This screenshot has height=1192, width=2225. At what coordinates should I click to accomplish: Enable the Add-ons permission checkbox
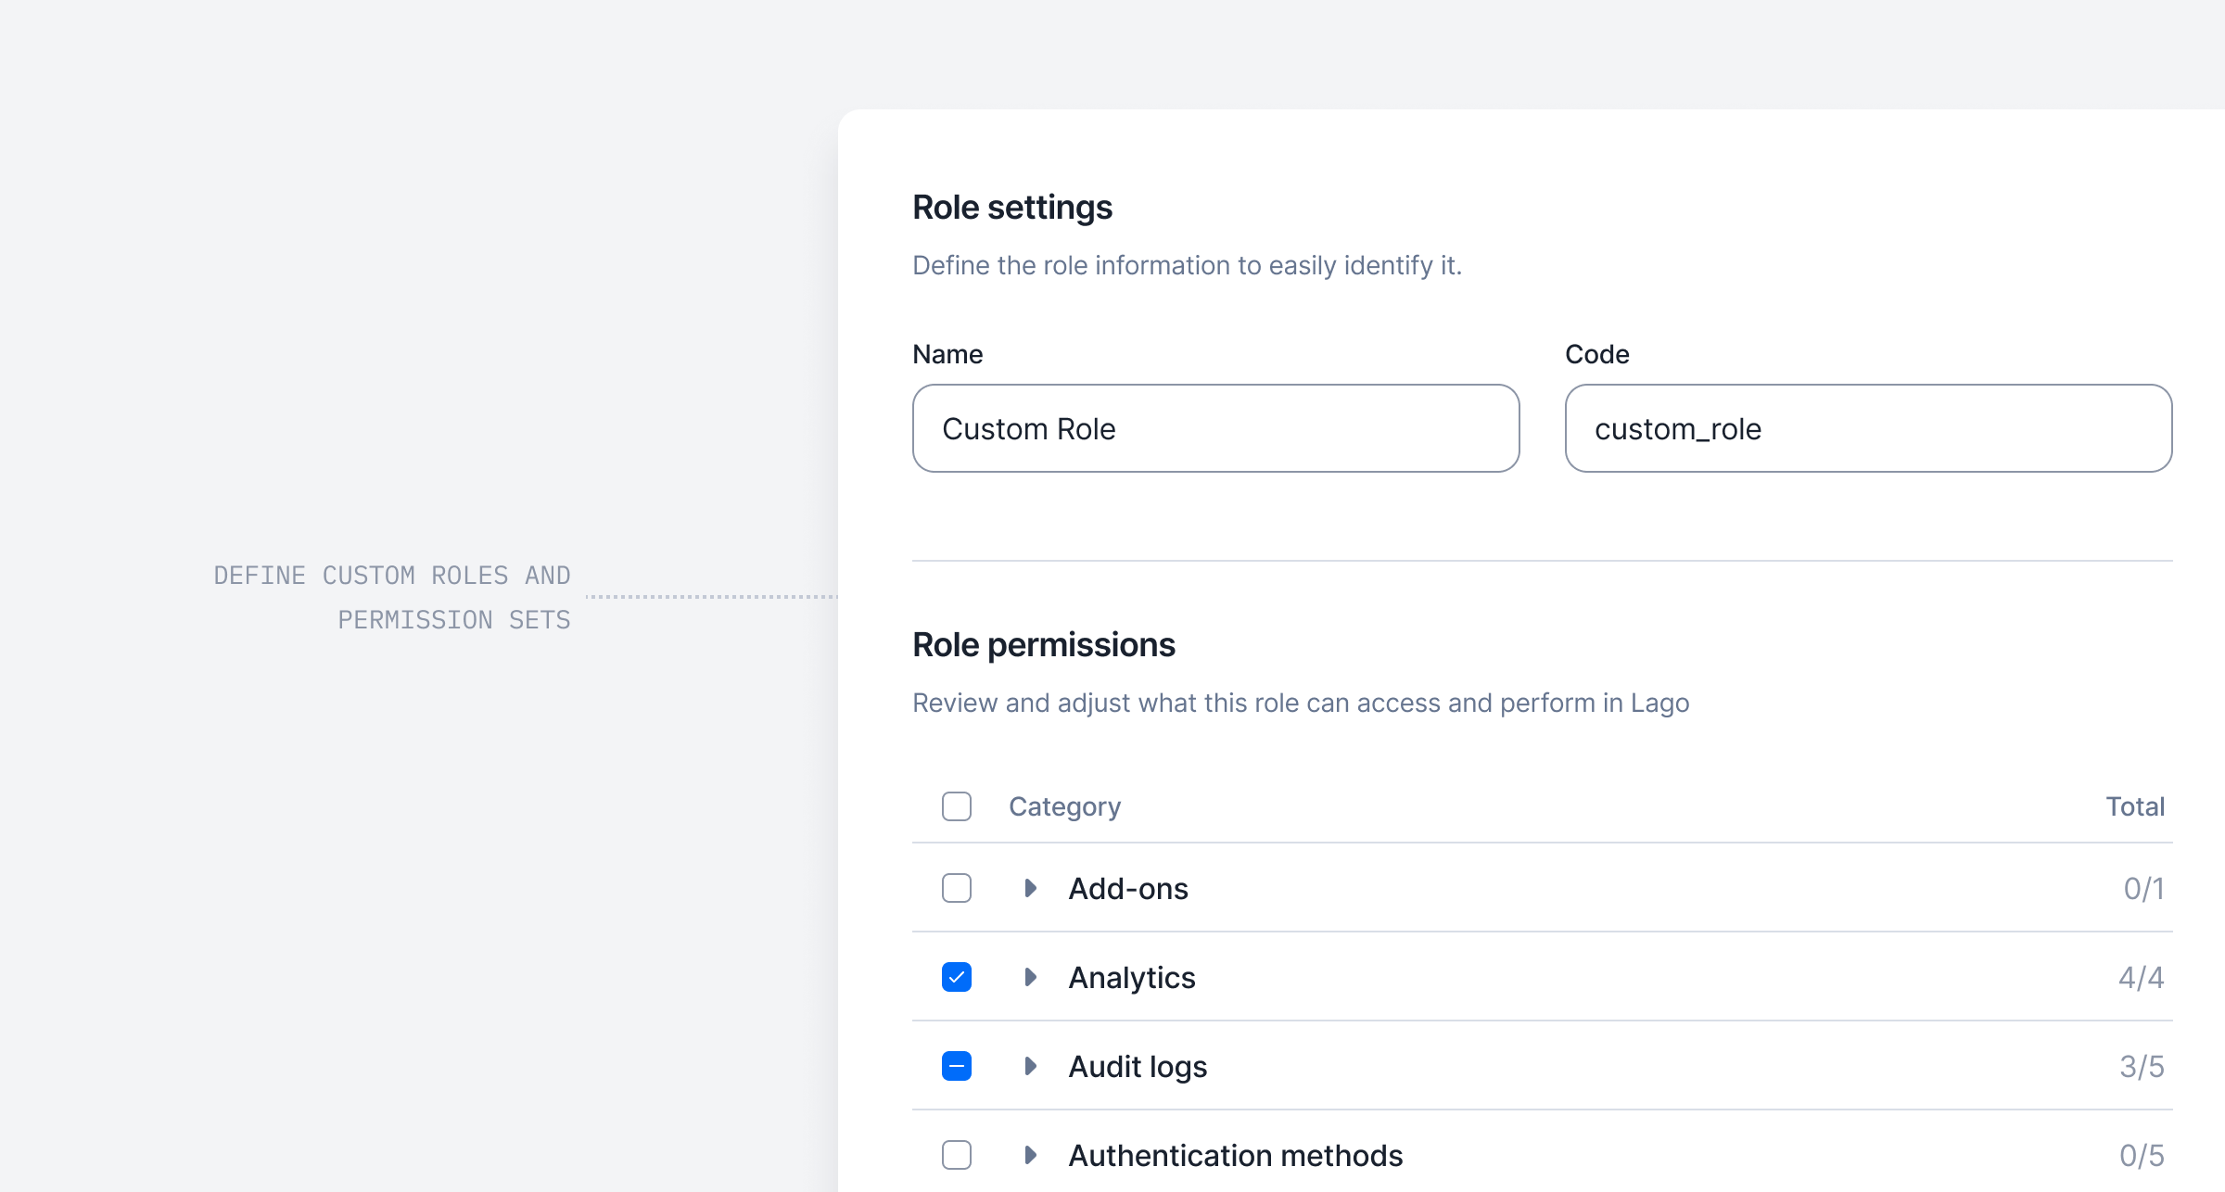tap(956, 888)
